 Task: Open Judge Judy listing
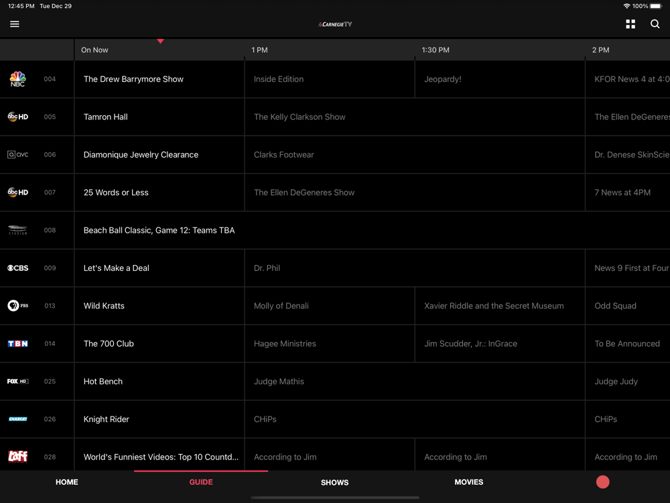click(x=628, y=381)
